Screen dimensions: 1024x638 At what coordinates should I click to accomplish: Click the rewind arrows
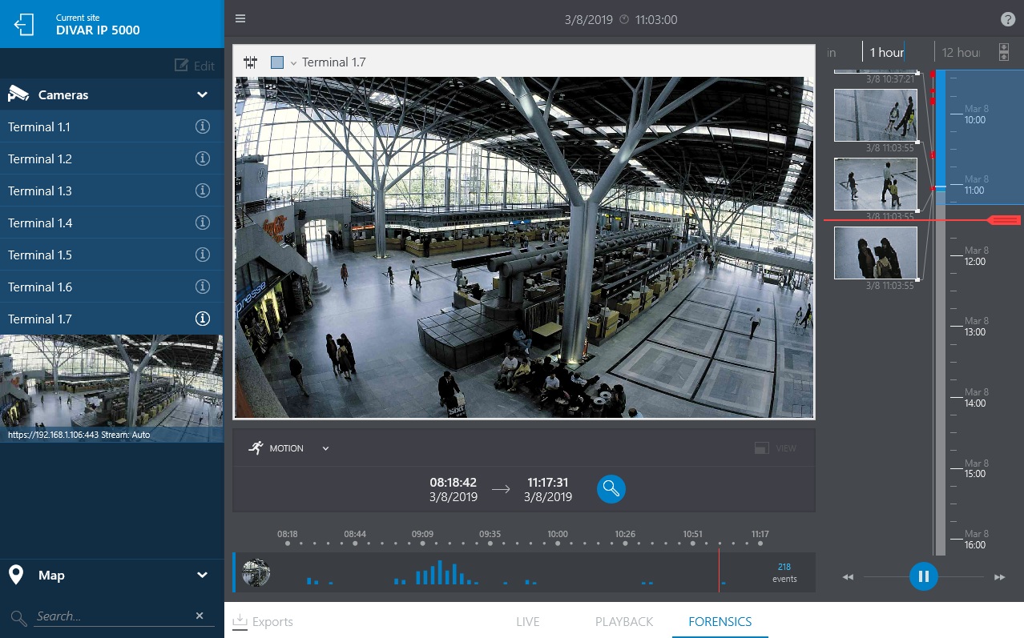click(848, 577)
